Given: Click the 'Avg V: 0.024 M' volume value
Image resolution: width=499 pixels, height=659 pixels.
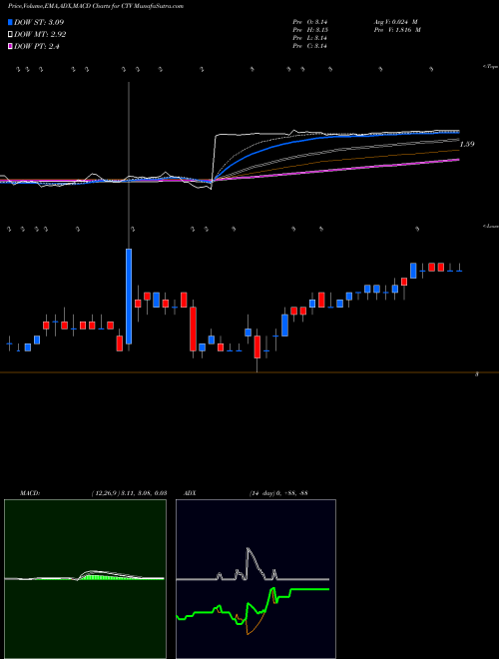Looking at the screenshot, I should coord(395,21).
